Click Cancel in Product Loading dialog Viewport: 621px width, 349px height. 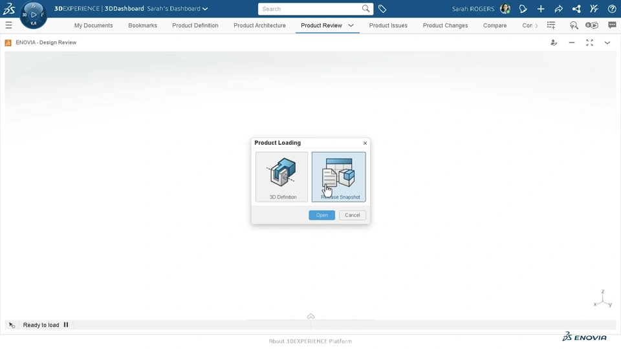point(353,215)
